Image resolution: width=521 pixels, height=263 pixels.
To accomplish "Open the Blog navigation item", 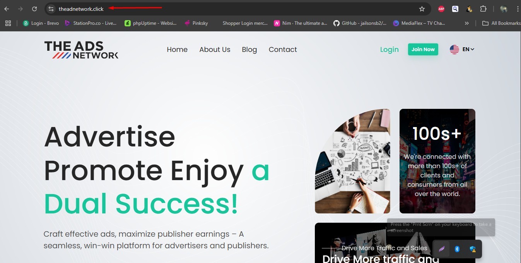I will coord(249,50).
